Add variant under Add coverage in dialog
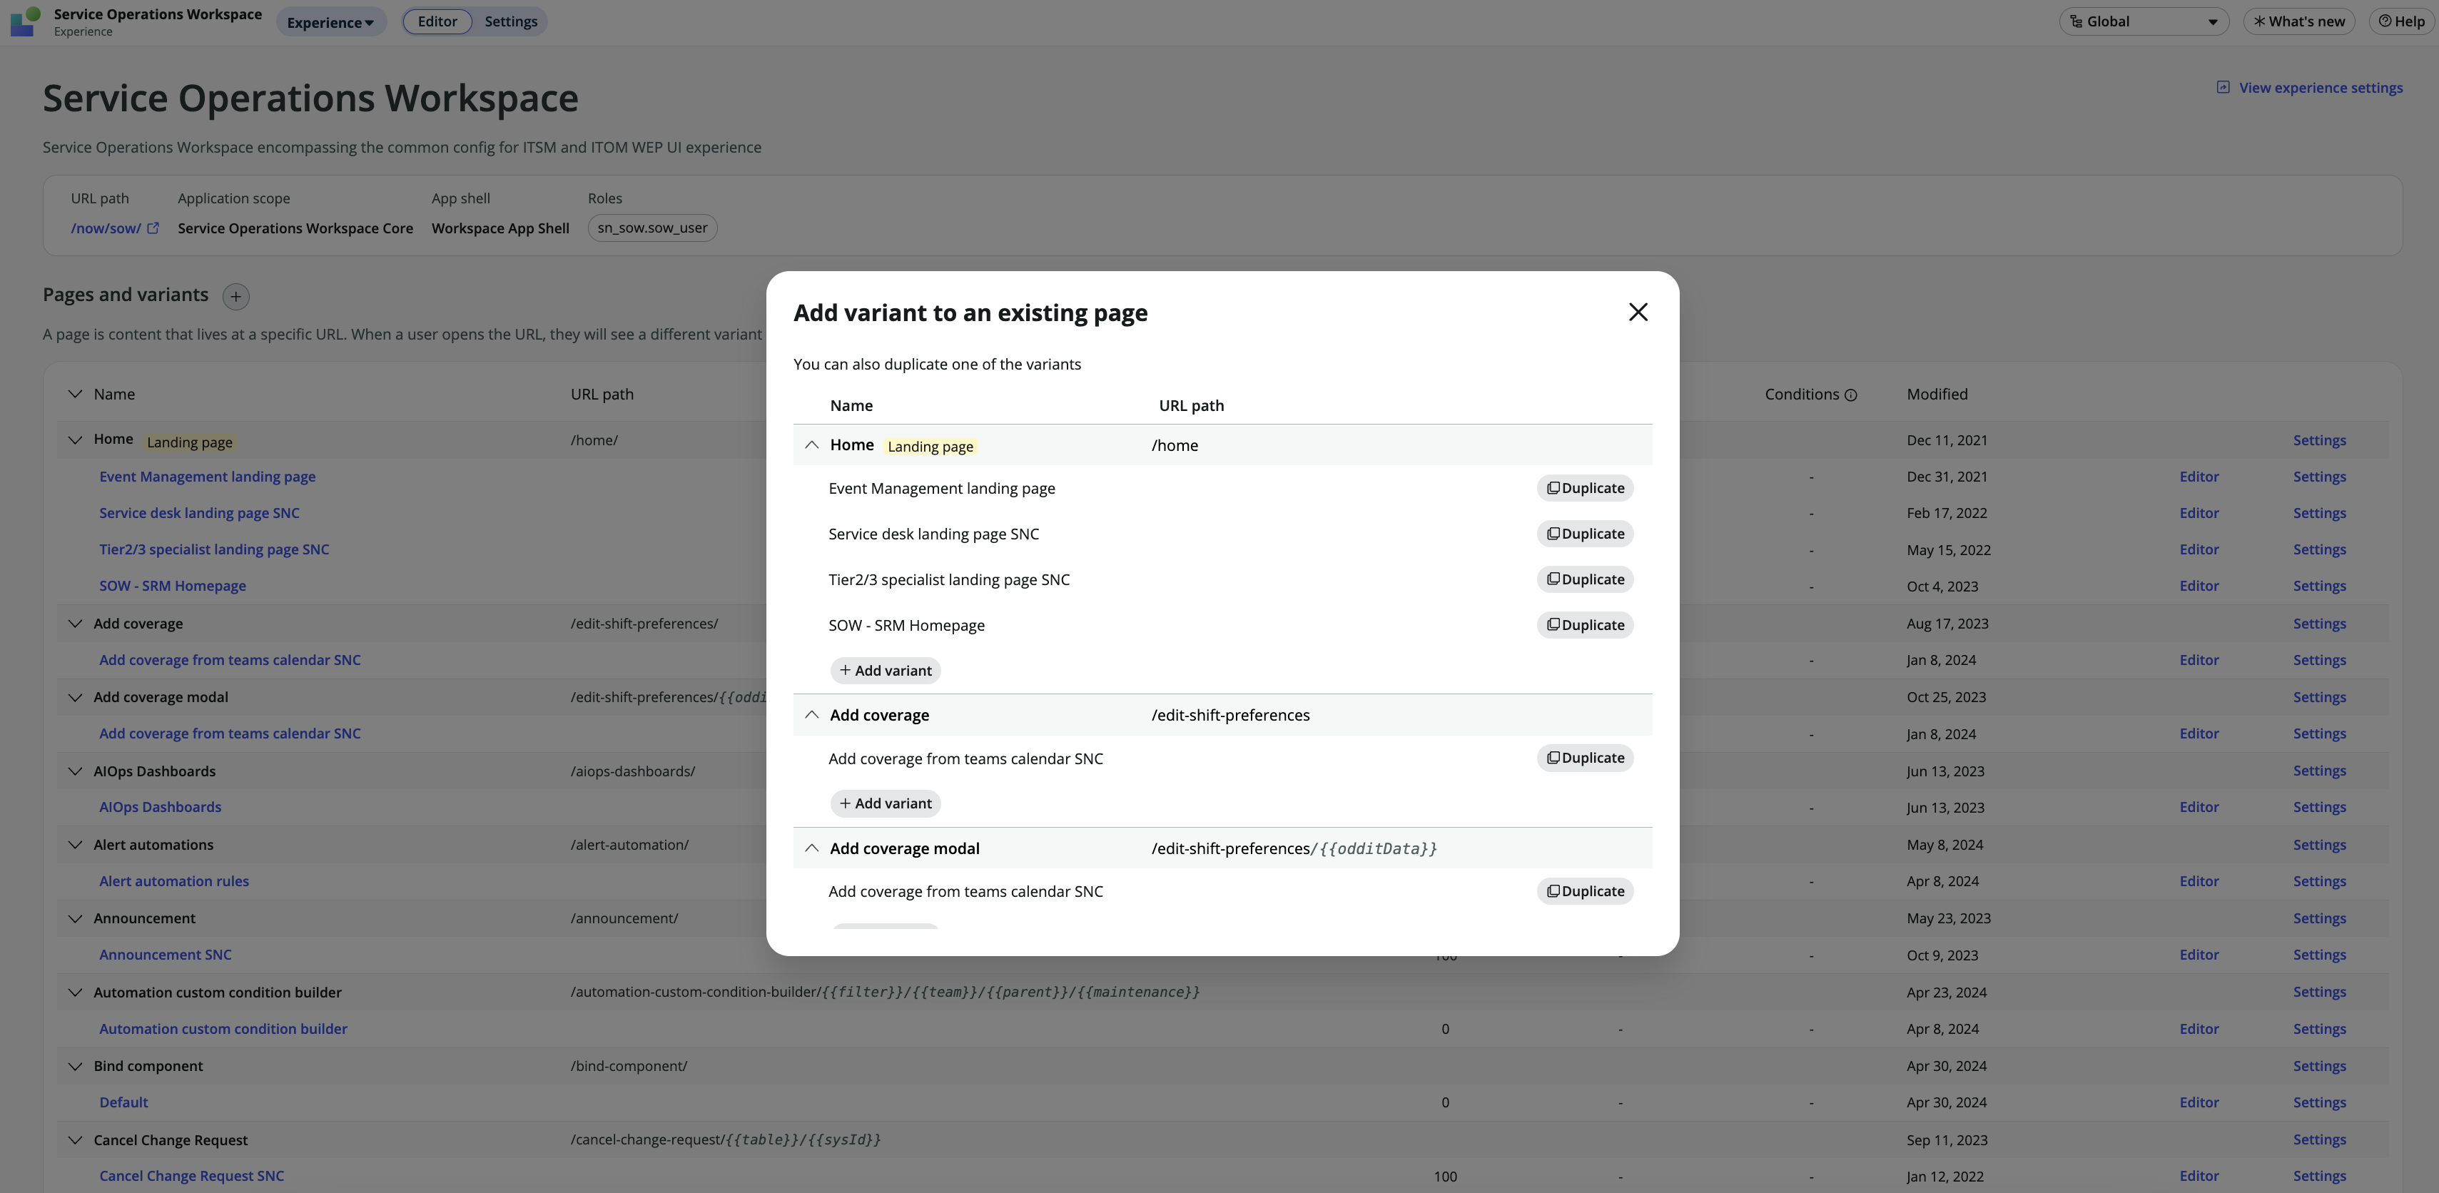This screenshot has height=1193, width=2439. [x=886, y=803]
